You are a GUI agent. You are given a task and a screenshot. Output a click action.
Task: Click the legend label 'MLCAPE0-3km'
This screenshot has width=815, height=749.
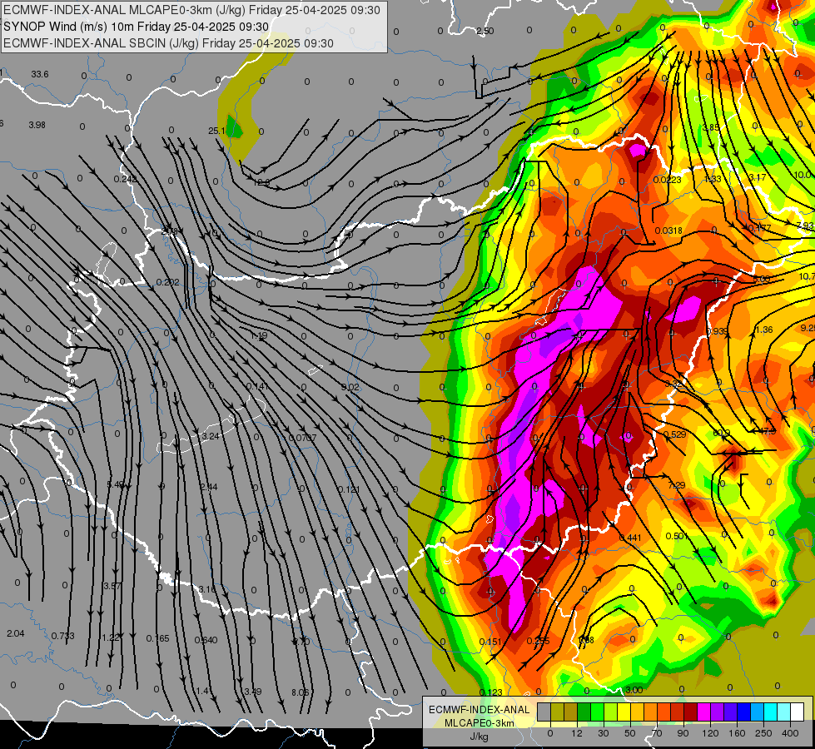click(480, 722)
